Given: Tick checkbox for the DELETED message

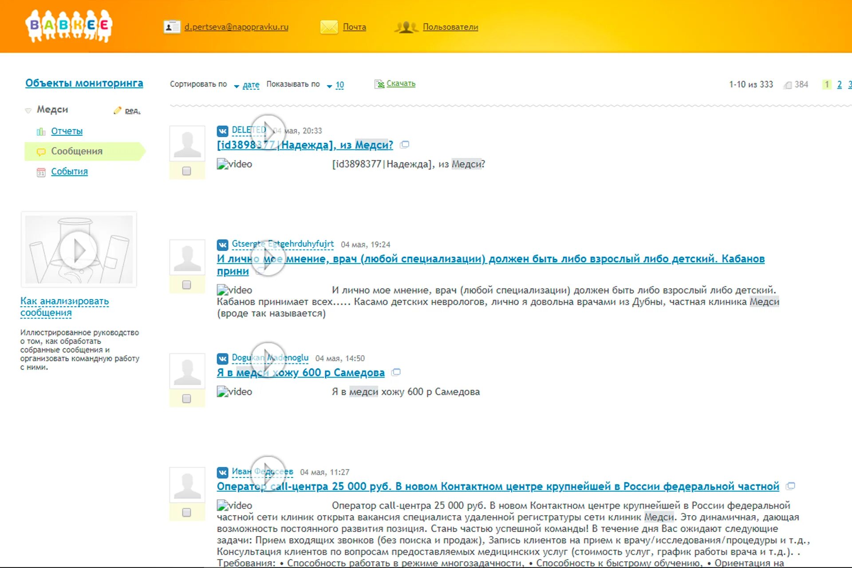Looking at the screenshot, I should 187,171.
